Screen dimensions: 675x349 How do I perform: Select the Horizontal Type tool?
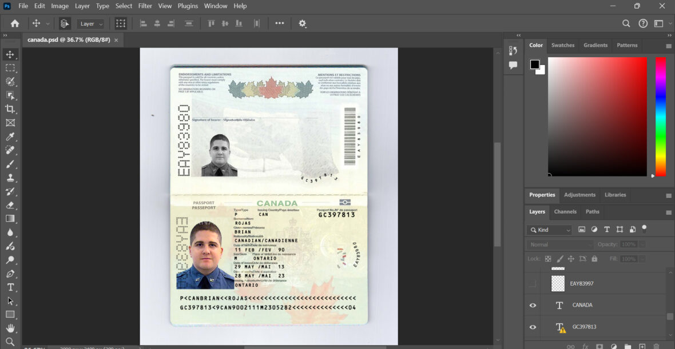10,287
